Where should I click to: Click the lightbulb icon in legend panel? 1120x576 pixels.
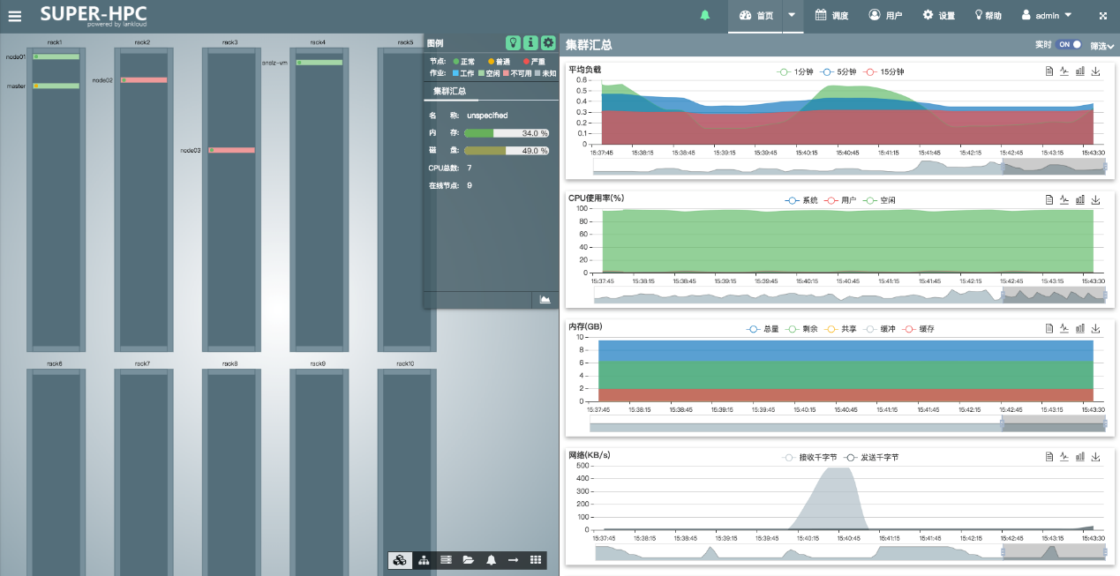pos(513,42)
